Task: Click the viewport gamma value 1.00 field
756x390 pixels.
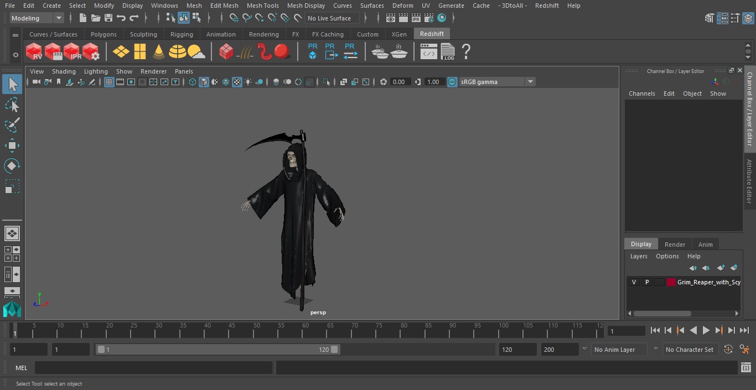Action: (x=433, y=82)
